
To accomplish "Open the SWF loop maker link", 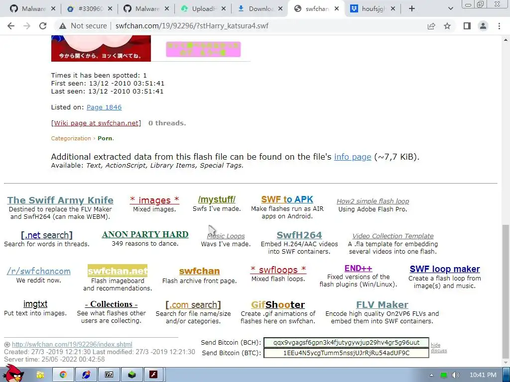I will [445, 269].
